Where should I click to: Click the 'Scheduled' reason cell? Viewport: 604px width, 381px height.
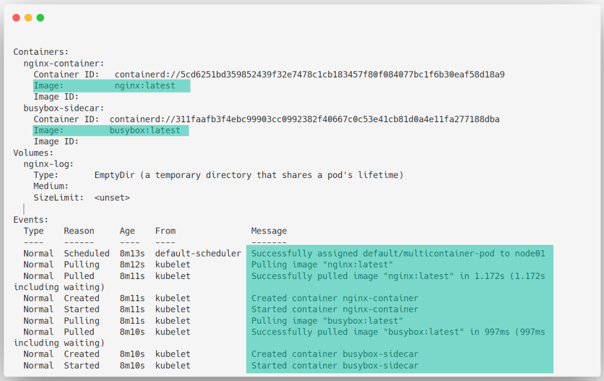87,254
